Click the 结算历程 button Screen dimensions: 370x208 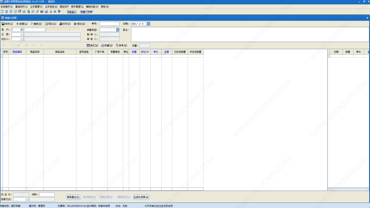click(106, 197)
